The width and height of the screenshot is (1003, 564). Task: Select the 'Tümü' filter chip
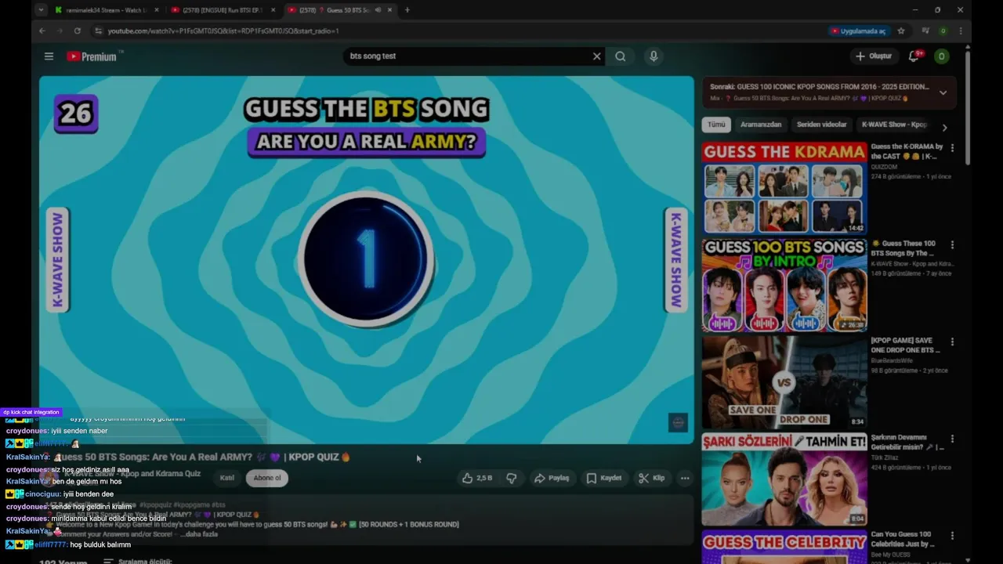click(x=716, y=125)
